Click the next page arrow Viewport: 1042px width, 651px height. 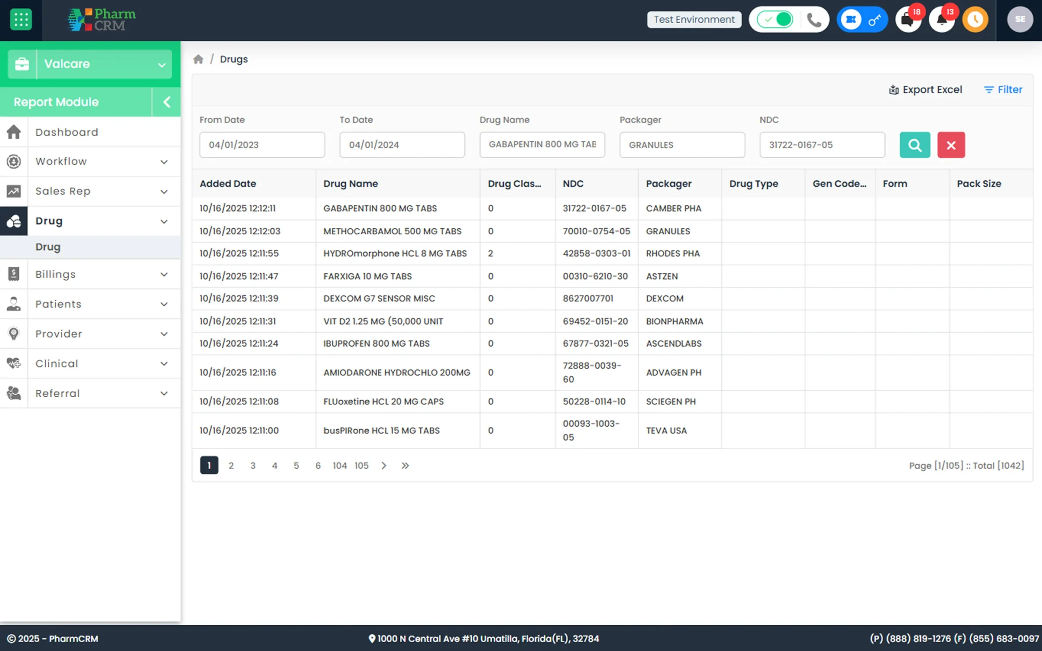click(384, 465)
